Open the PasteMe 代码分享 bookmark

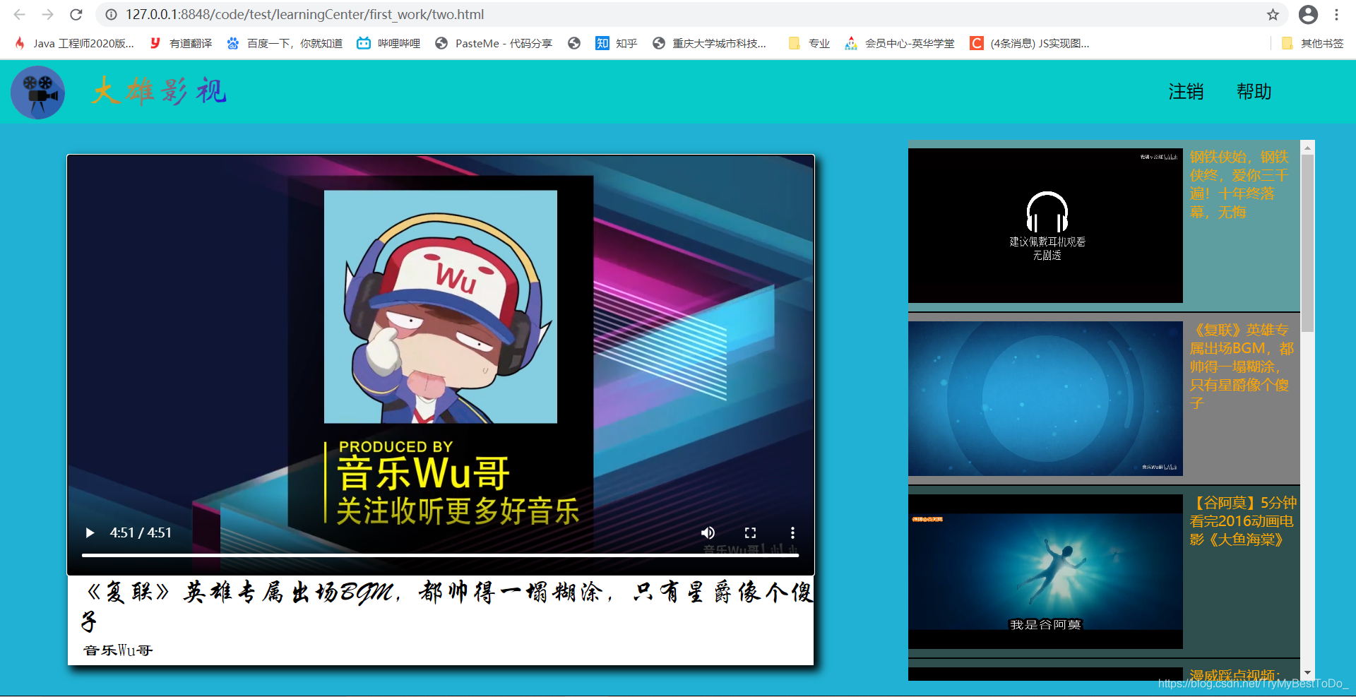coord(494,43)
